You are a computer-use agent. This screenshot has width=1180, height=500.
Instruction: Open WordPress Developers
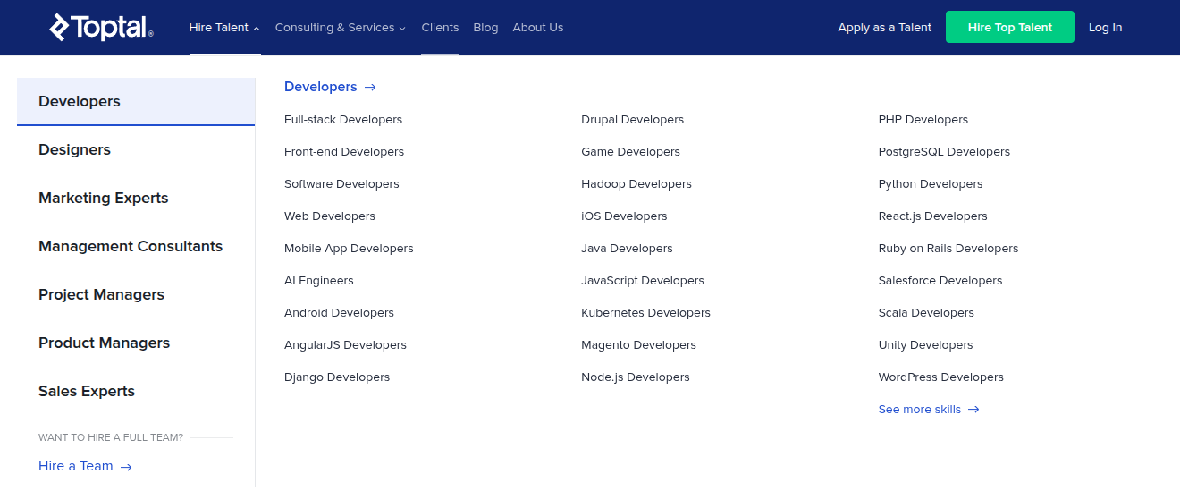941,377
